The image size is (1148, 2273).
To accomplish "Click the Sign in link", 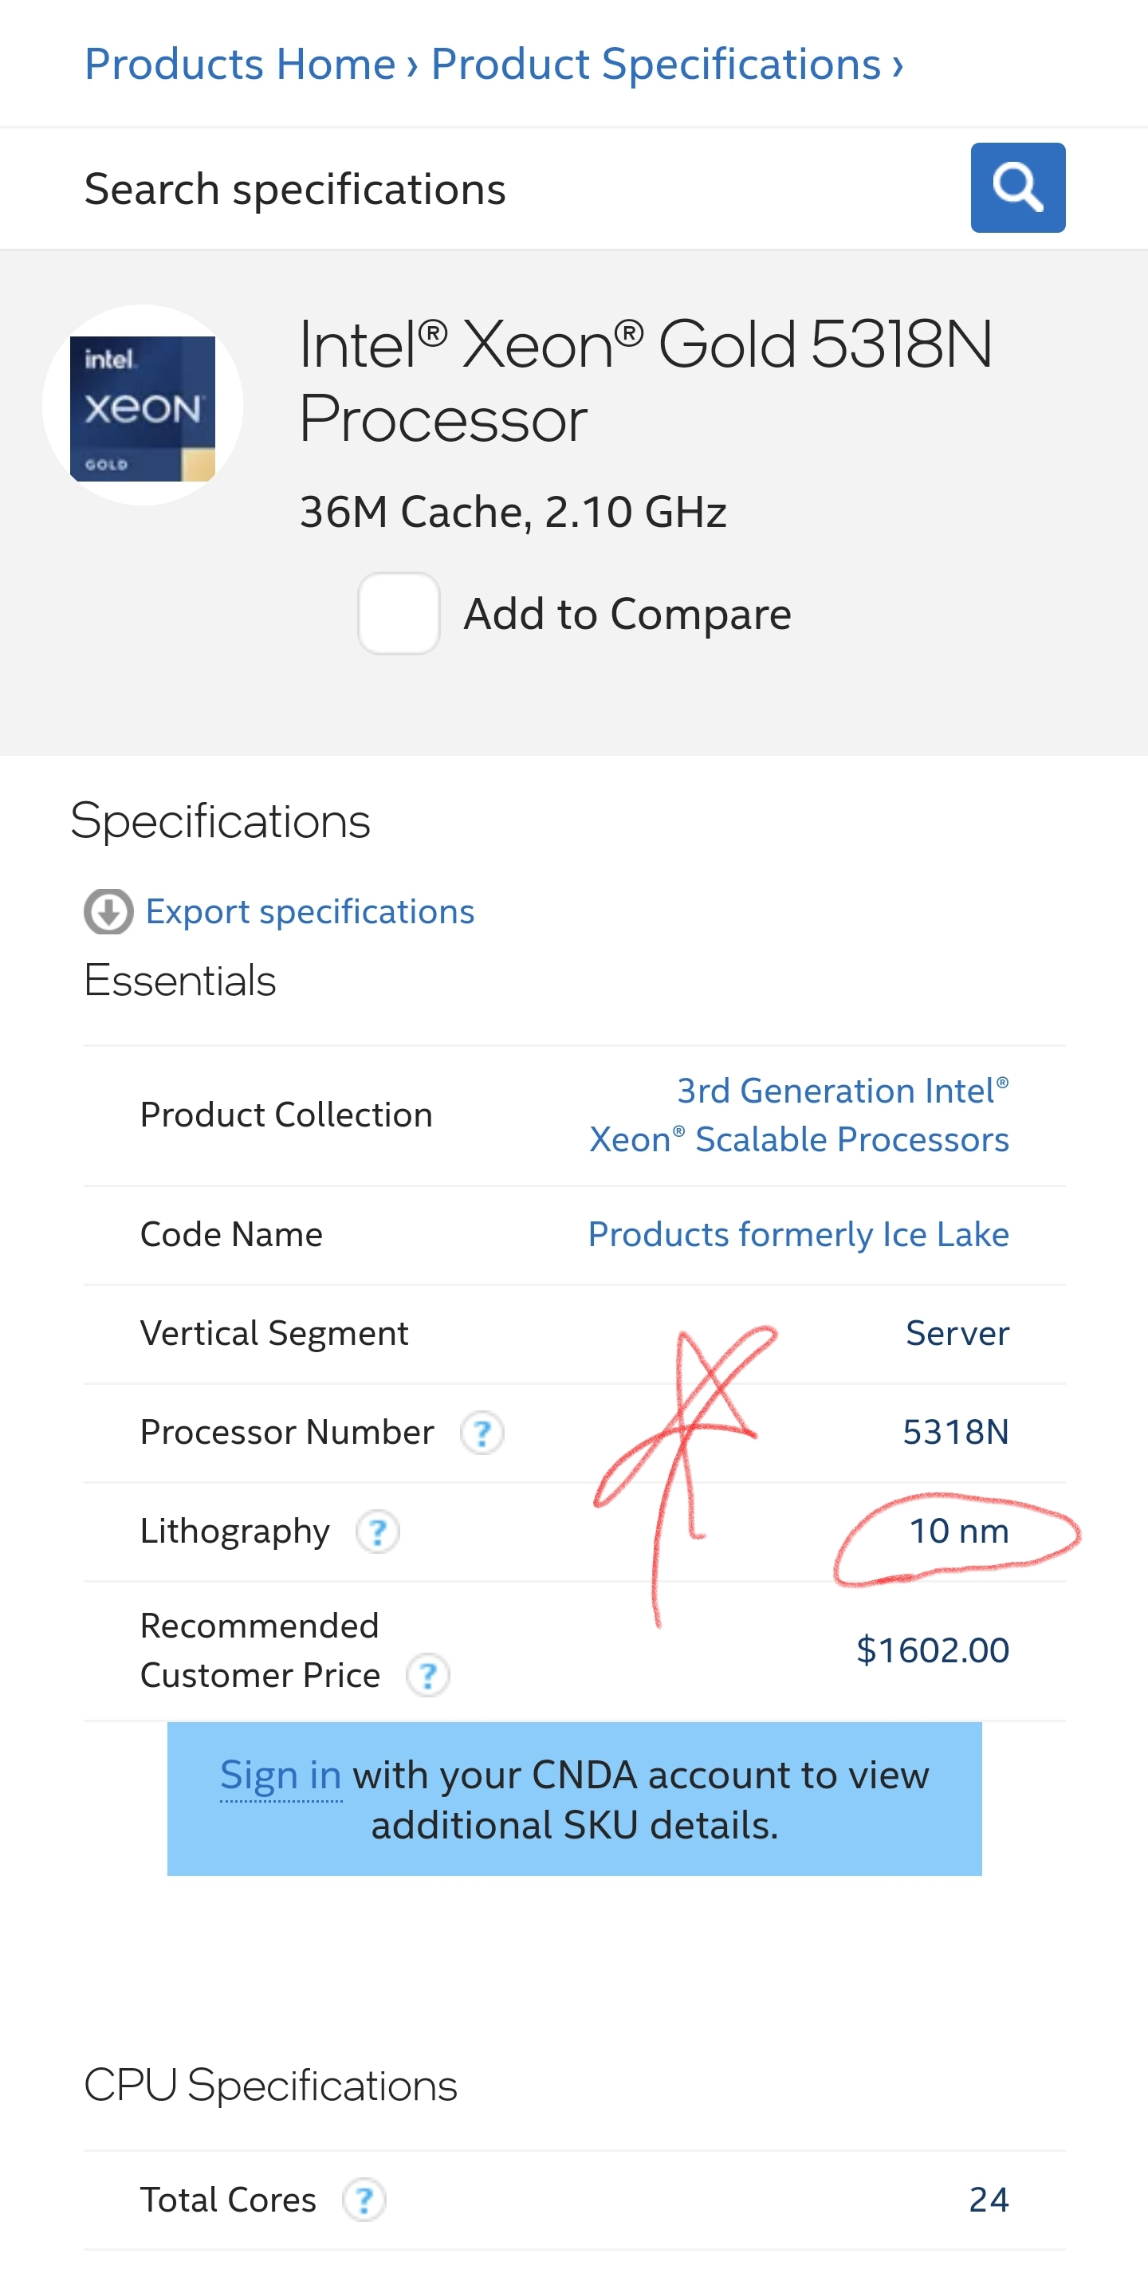I will (x=281, y=1776).
